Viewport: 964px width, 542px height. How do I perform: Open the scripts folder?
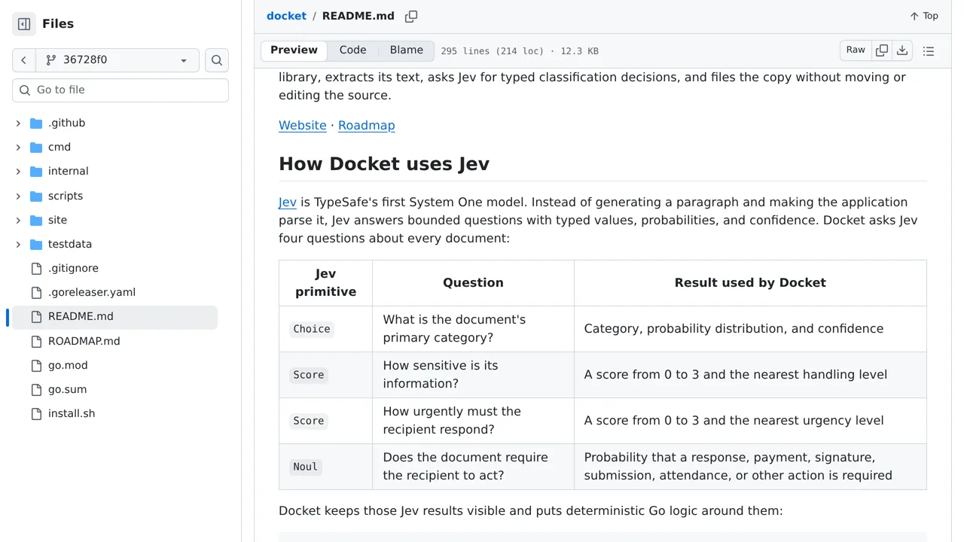pos(66,196)
